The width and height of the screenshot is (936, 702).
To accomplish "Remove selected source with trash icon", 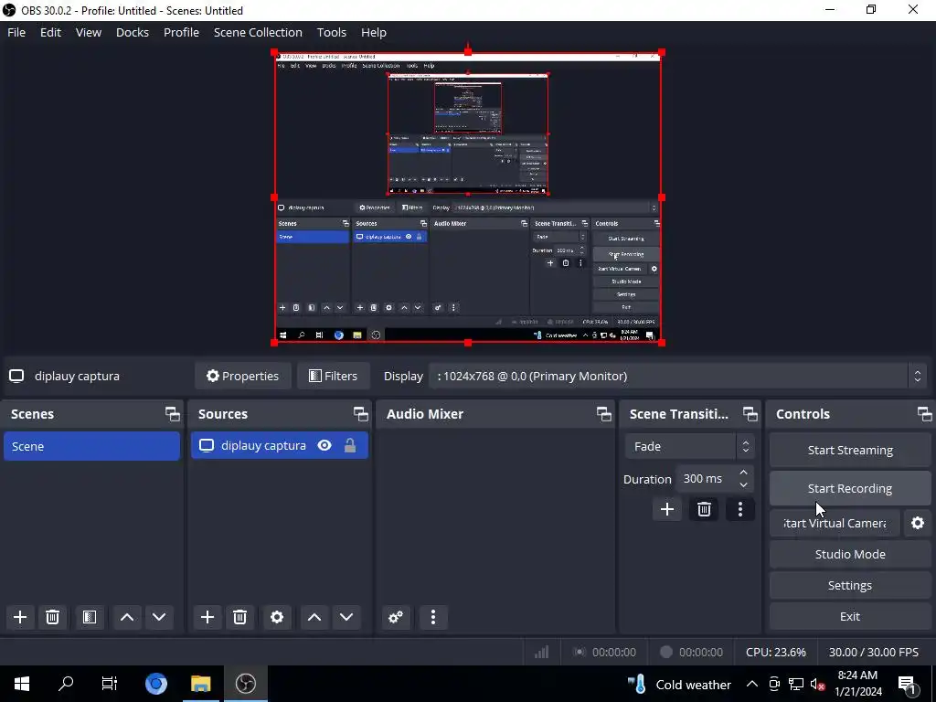I will click(x=240, y=617).
